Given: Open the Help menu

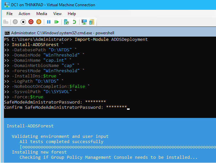Looking at the screenshot, I should (72, 14).
